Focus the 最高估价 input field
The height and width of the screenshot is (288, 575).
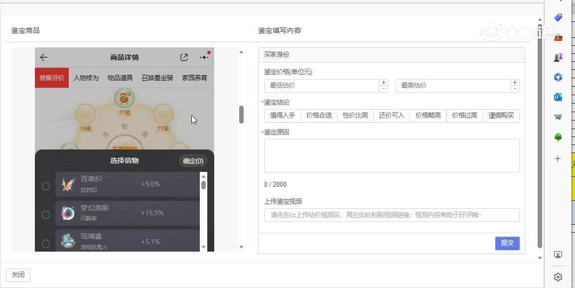[452, 86]
